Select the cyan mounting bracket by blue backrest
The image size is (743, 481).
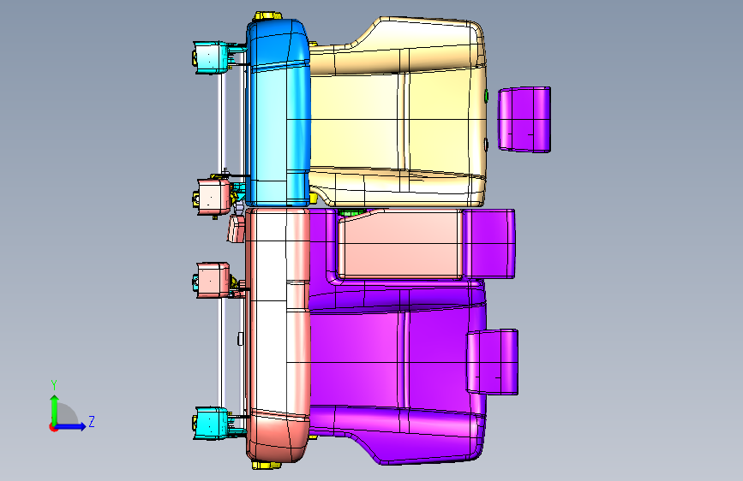coord(212,57)
